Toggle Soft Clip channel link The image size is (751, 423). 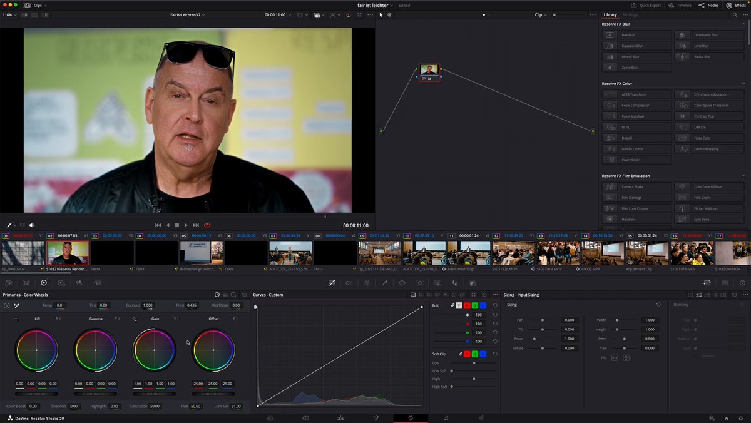[x=461, y=354]
